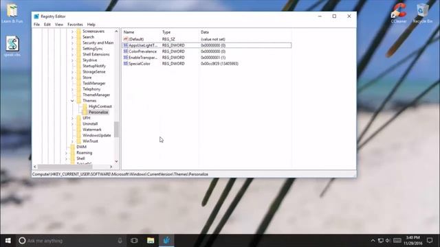Expand the Screensavers key
The width and height of the screenshot is (440, 247).
[x=72, y=32]
